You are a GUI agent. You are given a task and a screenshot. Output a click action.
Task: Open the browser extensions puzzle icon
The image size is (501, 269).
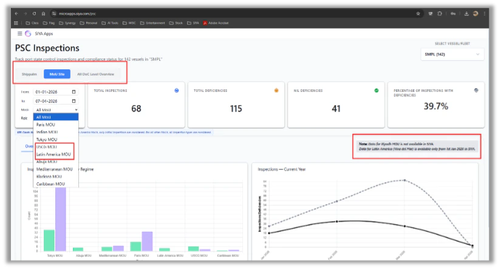click(x=440, y=14)
